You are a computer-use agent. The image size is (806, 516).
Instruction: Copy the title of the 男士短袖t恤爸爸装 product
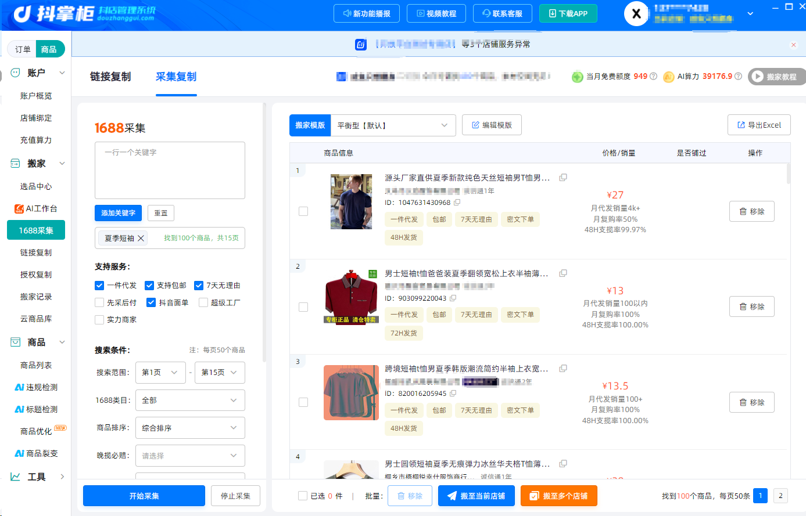pyautogui.click(x=563, y=273)
